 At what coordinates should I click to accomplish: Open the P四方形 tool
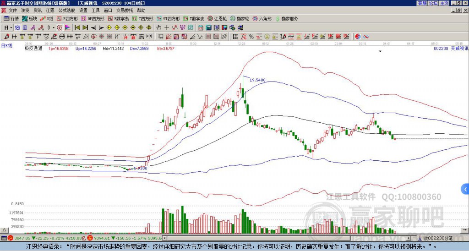point(67,18)
